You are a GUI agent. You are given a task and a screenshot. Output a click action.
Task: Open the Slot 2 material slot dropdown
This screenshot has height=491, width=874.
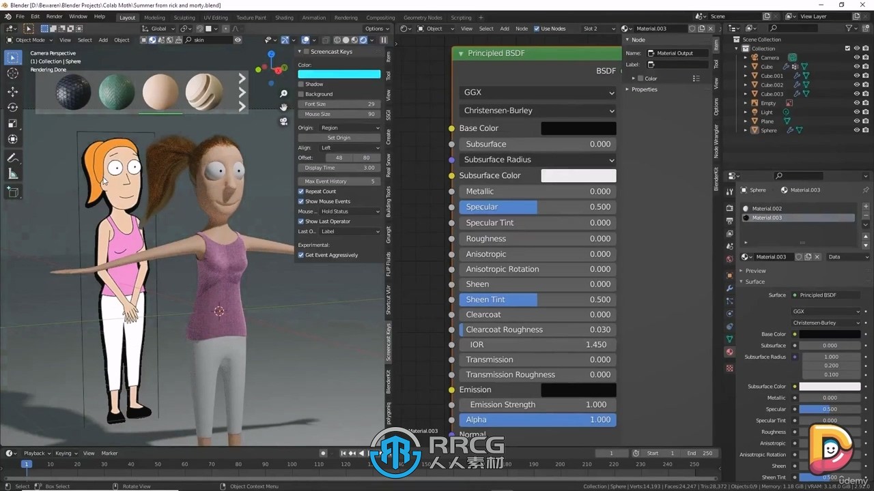(x=598, y=29)
